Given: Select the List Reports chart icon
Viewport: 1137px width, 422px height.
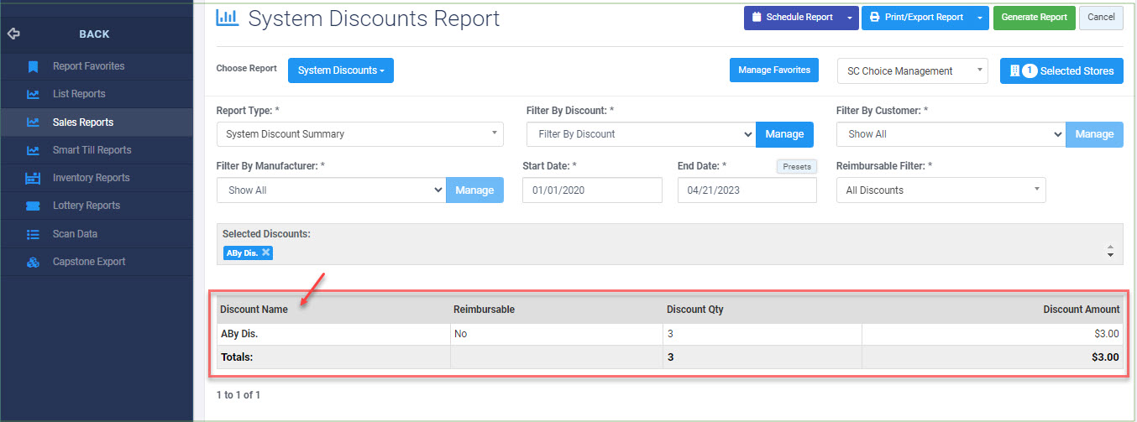Looking at the screenshot, I should [x=33, y=94].
